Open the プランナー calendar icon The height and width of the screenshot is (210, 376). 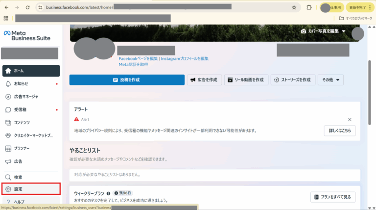tap(8, 148)
